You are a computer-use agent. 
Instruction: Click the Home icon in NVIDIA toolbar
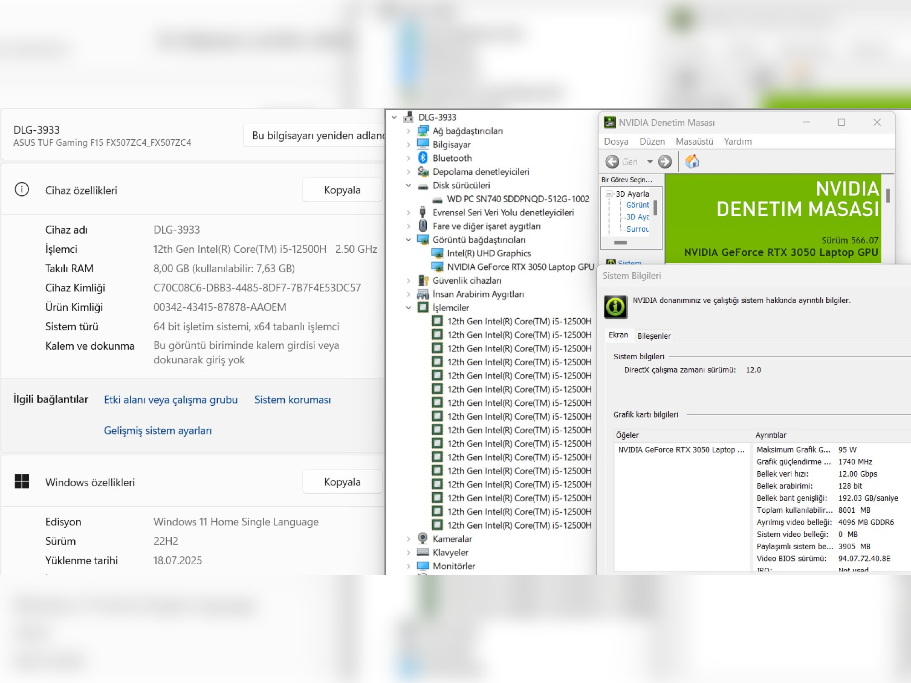pos(692,161)
